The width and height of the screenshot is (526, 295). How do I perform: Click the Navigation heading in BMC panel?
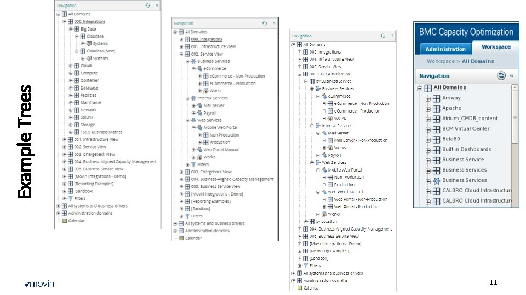point(434,76)
